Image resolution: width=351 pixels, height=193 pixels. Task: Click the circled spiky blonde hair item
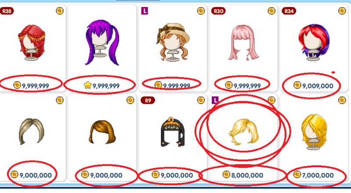(x=243, y=132)
